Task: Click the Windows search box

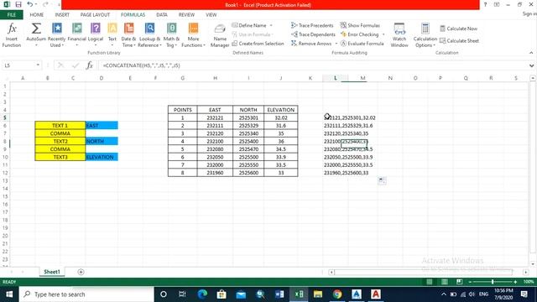Action: (x=86, y=294)
